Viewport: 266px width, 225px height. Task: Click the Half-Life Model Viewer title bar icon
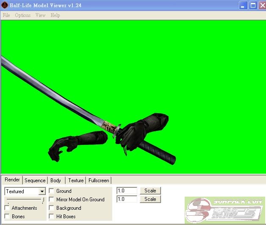[x=5, y=5]
